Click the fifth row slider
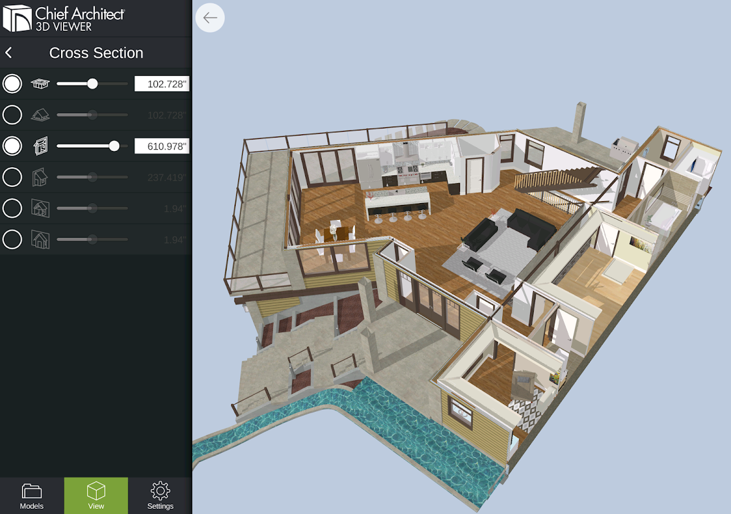The image size is (731, 514). 92,209
